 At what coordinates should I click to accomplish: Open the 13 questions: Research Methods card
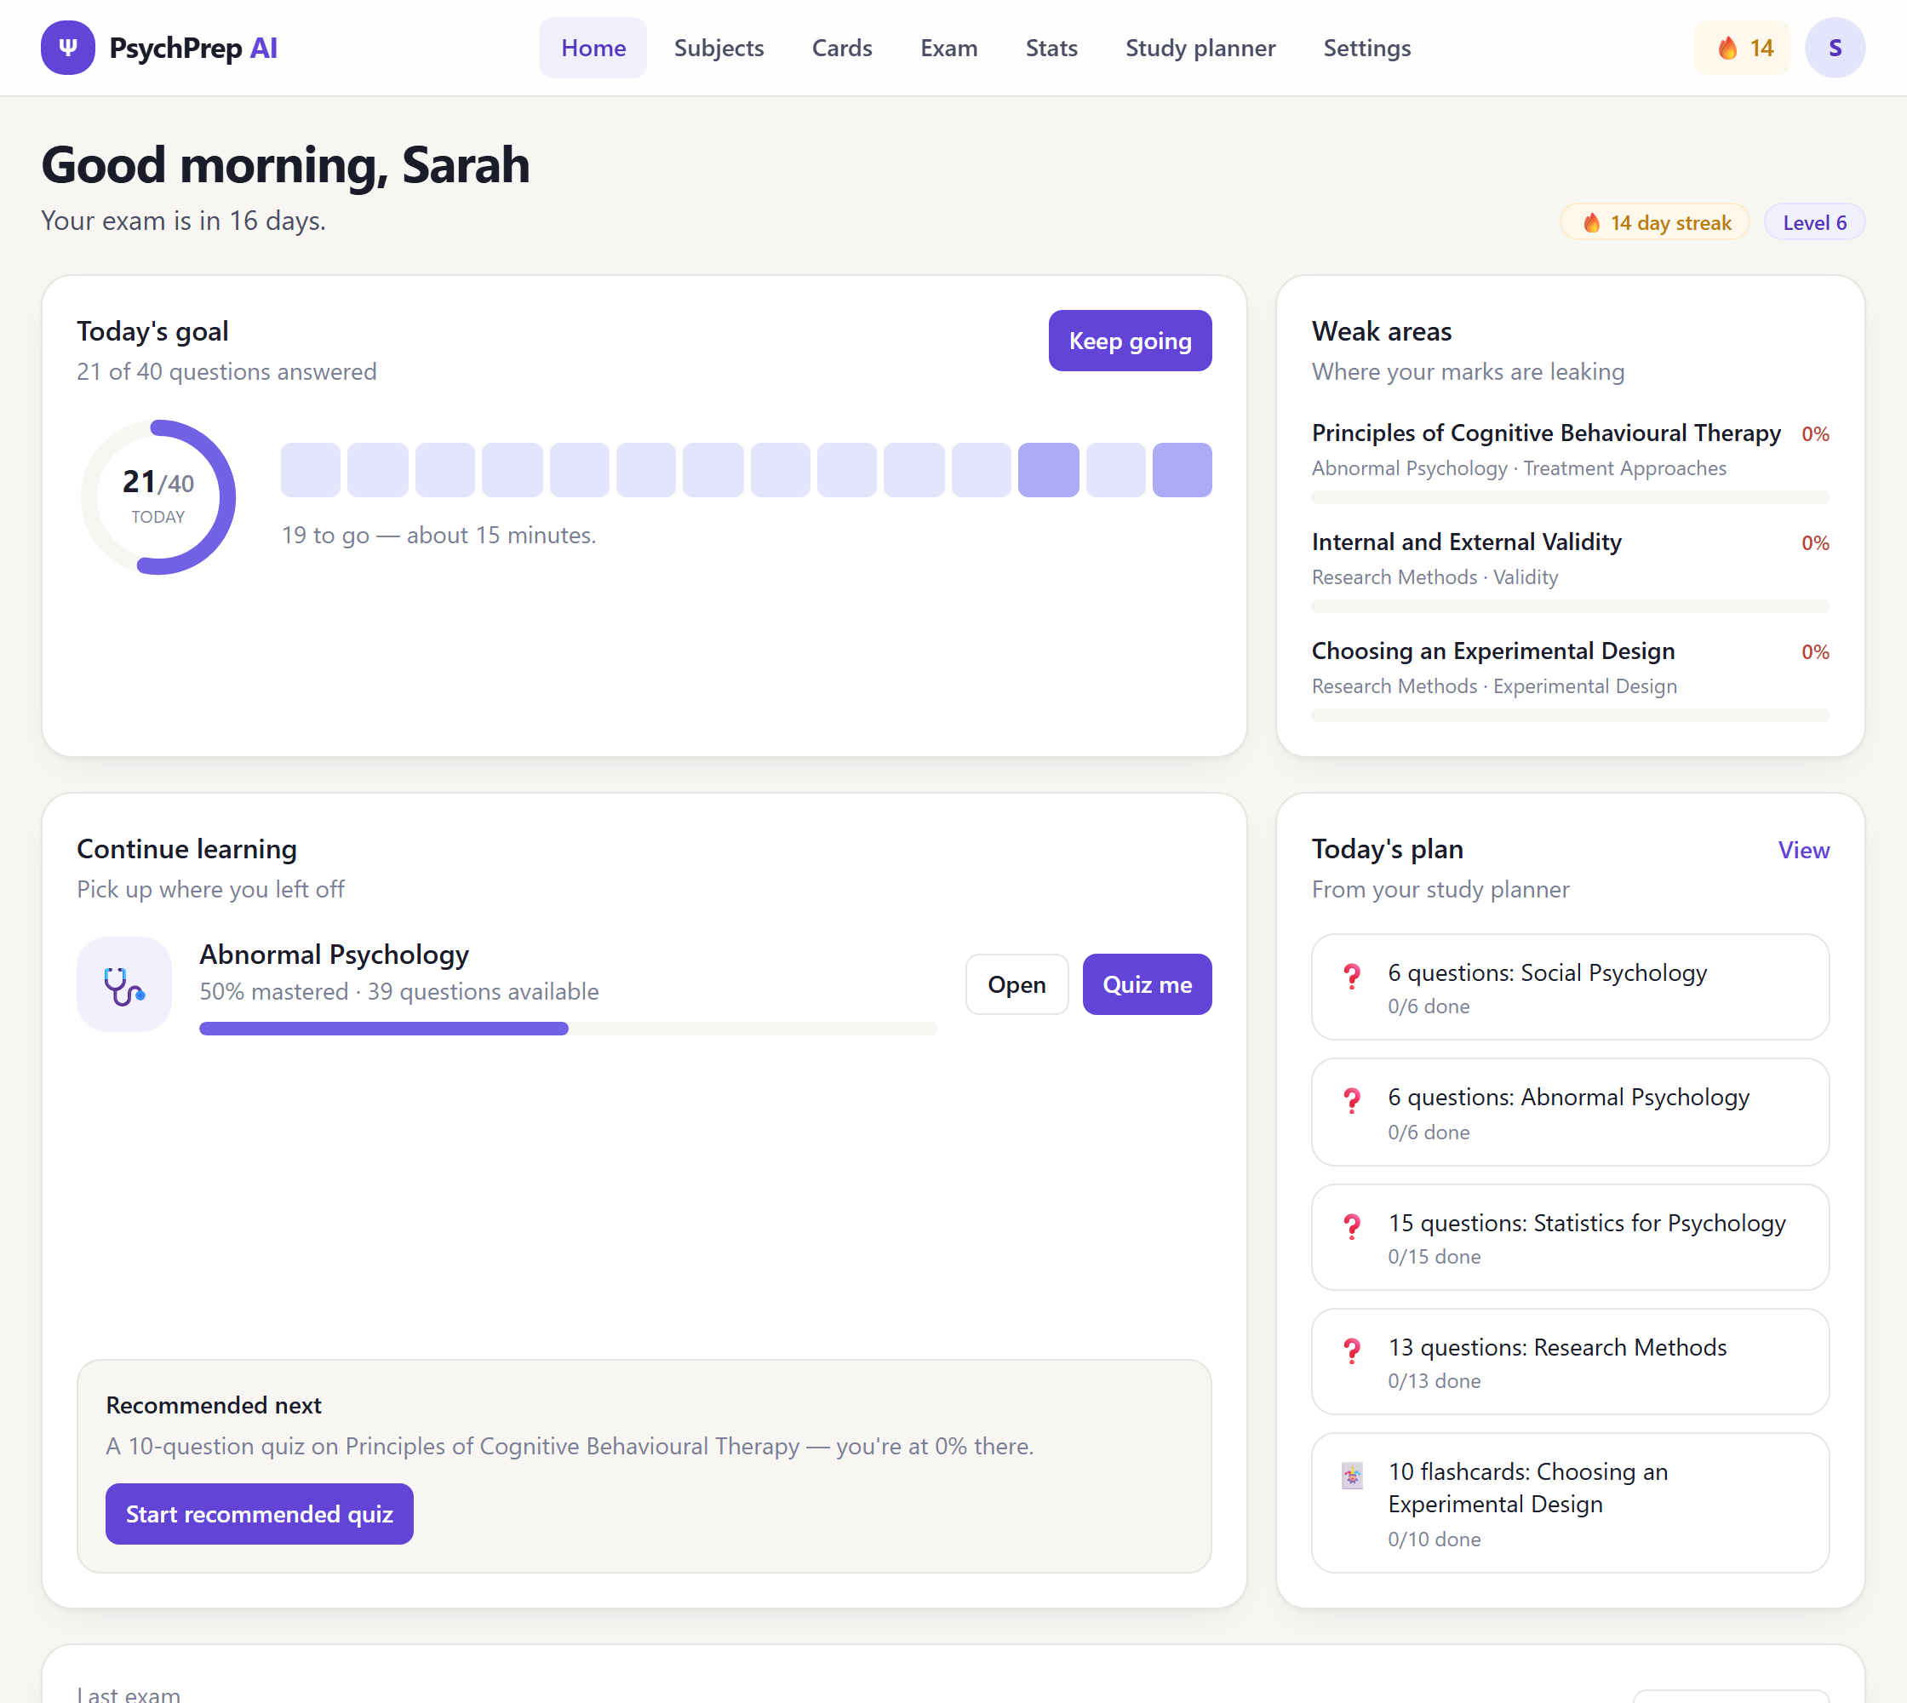1570,1362
